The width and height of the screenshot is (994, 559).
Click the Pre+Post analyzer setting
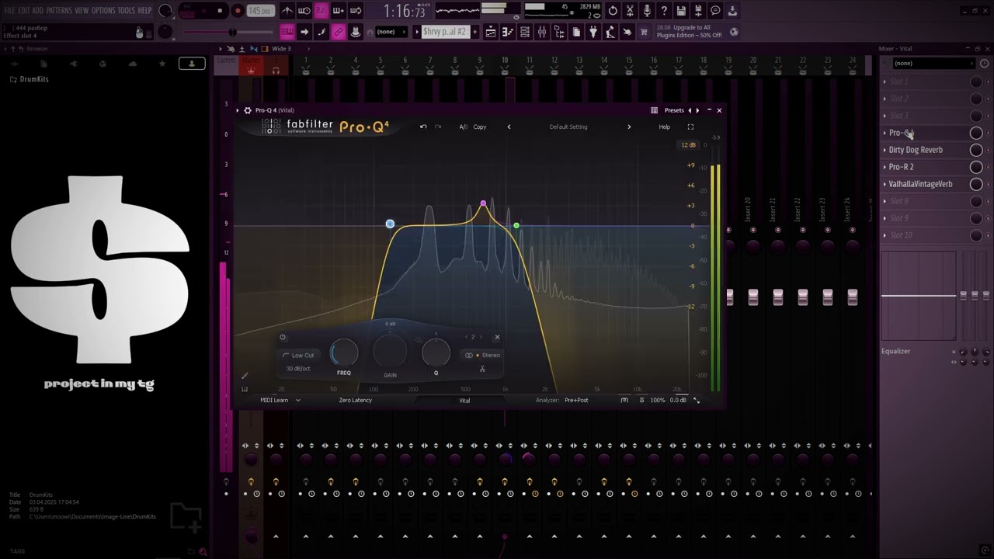(x=576, y=400)
